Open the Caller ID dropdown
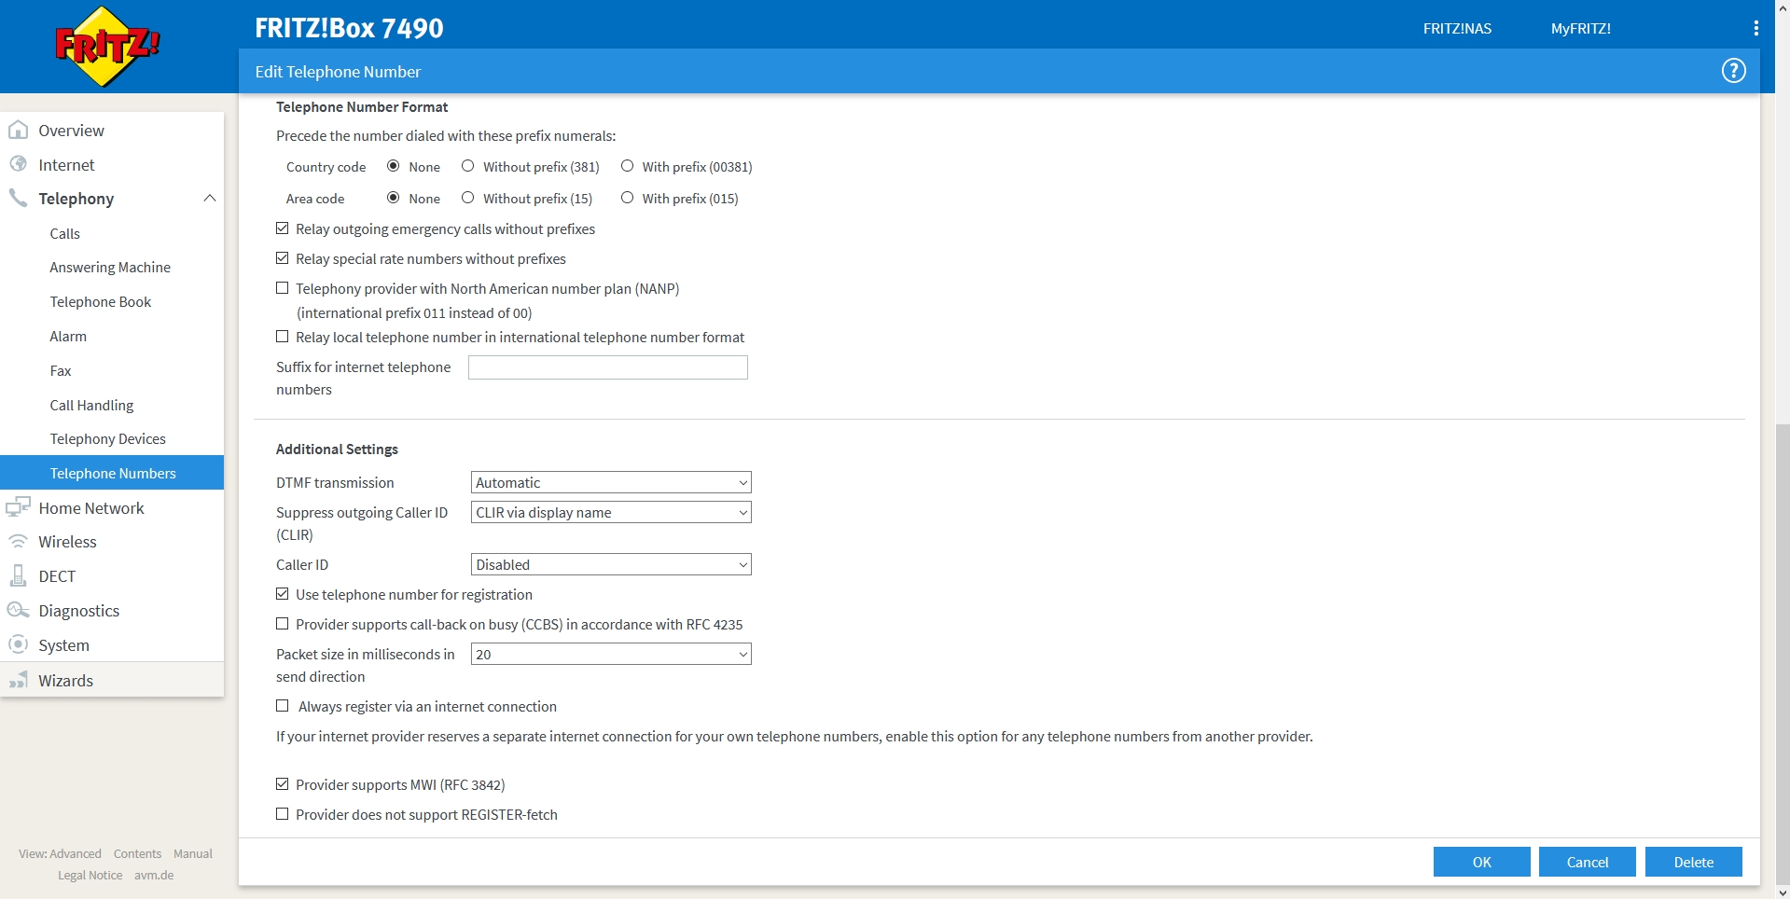Screen dimensions: 1790x899 tap(611, 564)
